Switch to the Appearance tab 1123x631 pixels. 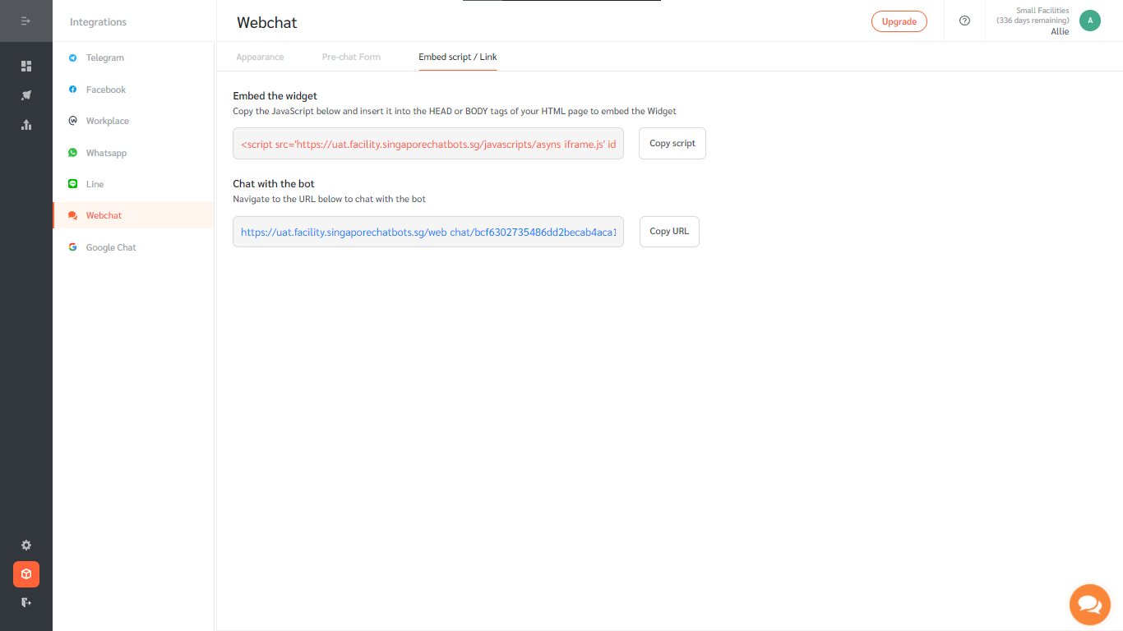pyautogui.click(x=260, y=57)
